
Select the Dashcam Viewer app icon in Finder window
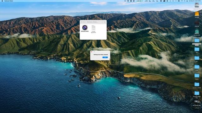[x=85, y=28]
